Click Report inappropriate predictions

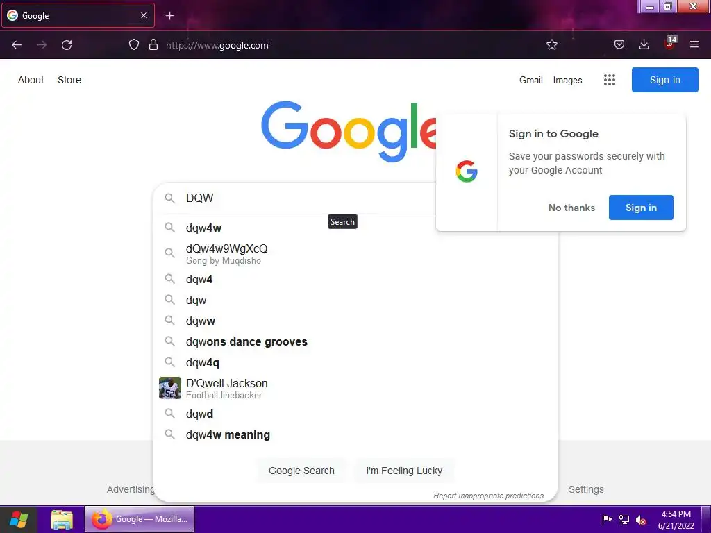click(488, 496)
